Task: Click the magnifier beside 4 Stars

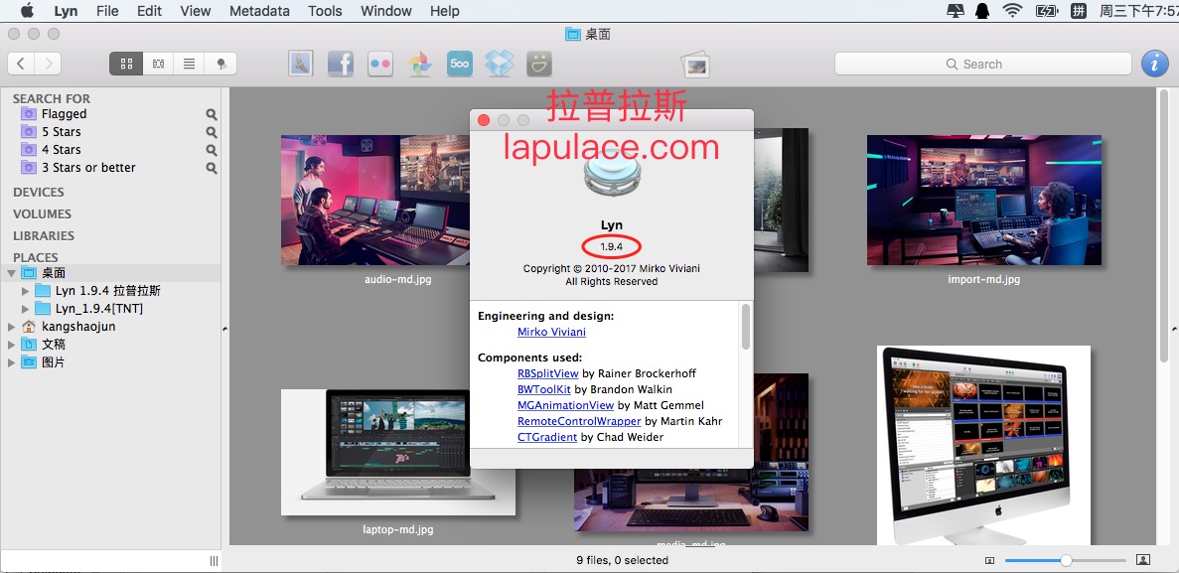Action: (212, 150)
